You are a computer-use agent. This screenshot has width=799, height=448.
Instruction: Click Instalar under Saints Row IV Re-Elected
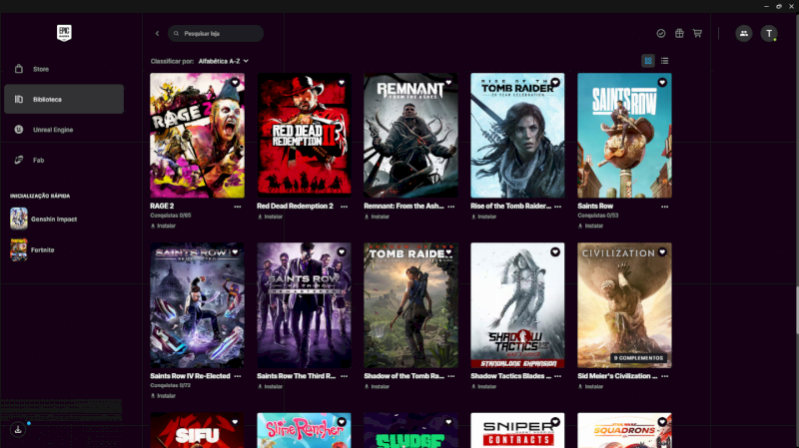click(163, 395)
